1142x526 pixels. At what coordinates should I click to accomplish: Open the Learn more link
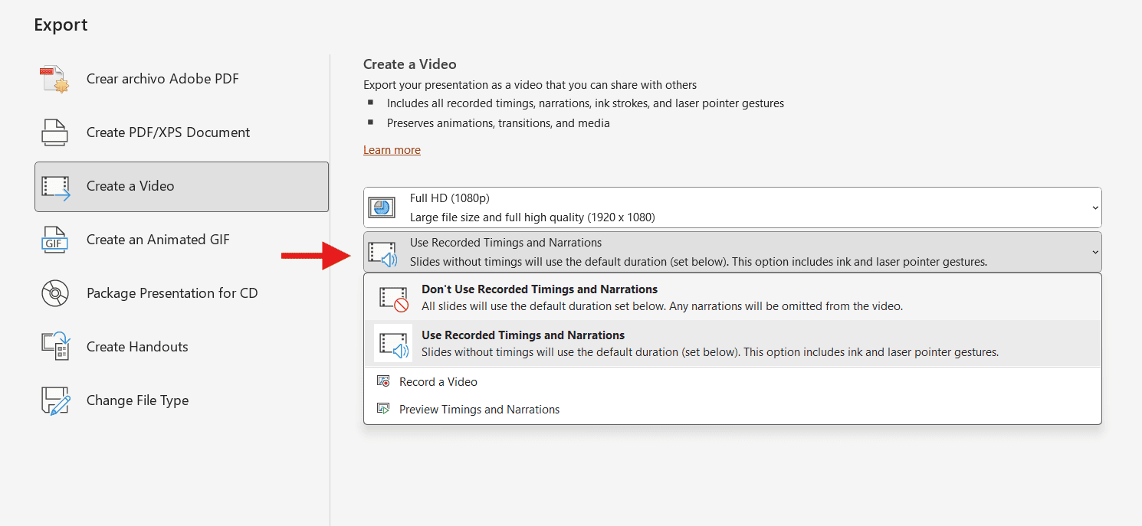pos(392,150)
